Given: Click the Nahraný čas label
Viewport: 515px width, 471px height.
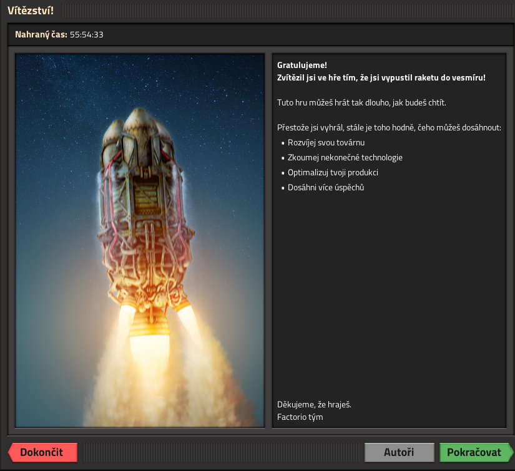Looking at the screenshot, I should pos(41,35).
